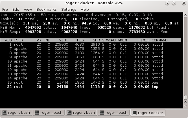Image resolution: width=188 pixels, height=118 pixels.
Task: Minimize the Konsole window
Action: (167, 3)
